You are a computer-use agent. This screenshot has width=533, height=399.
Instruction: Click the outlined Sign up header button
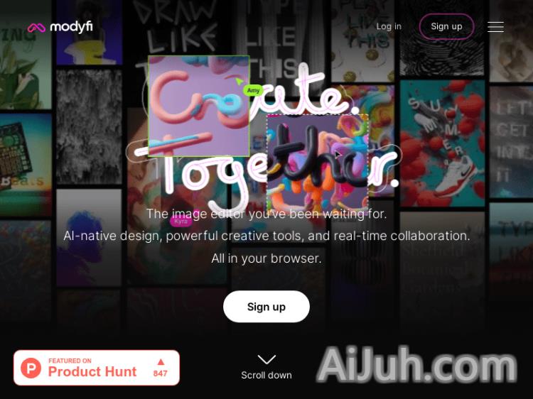click(x=446, y=26)
